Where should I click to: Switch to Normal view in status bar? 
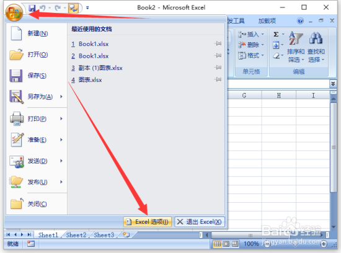pyautogui.click(x=217, y=244)
